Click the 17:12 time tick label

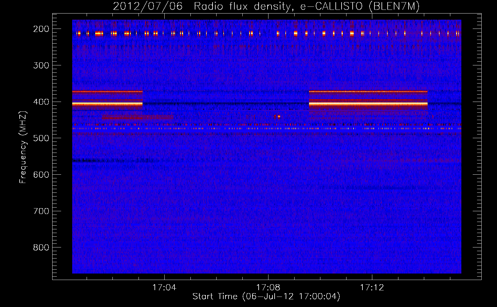[x=372, y=287]
